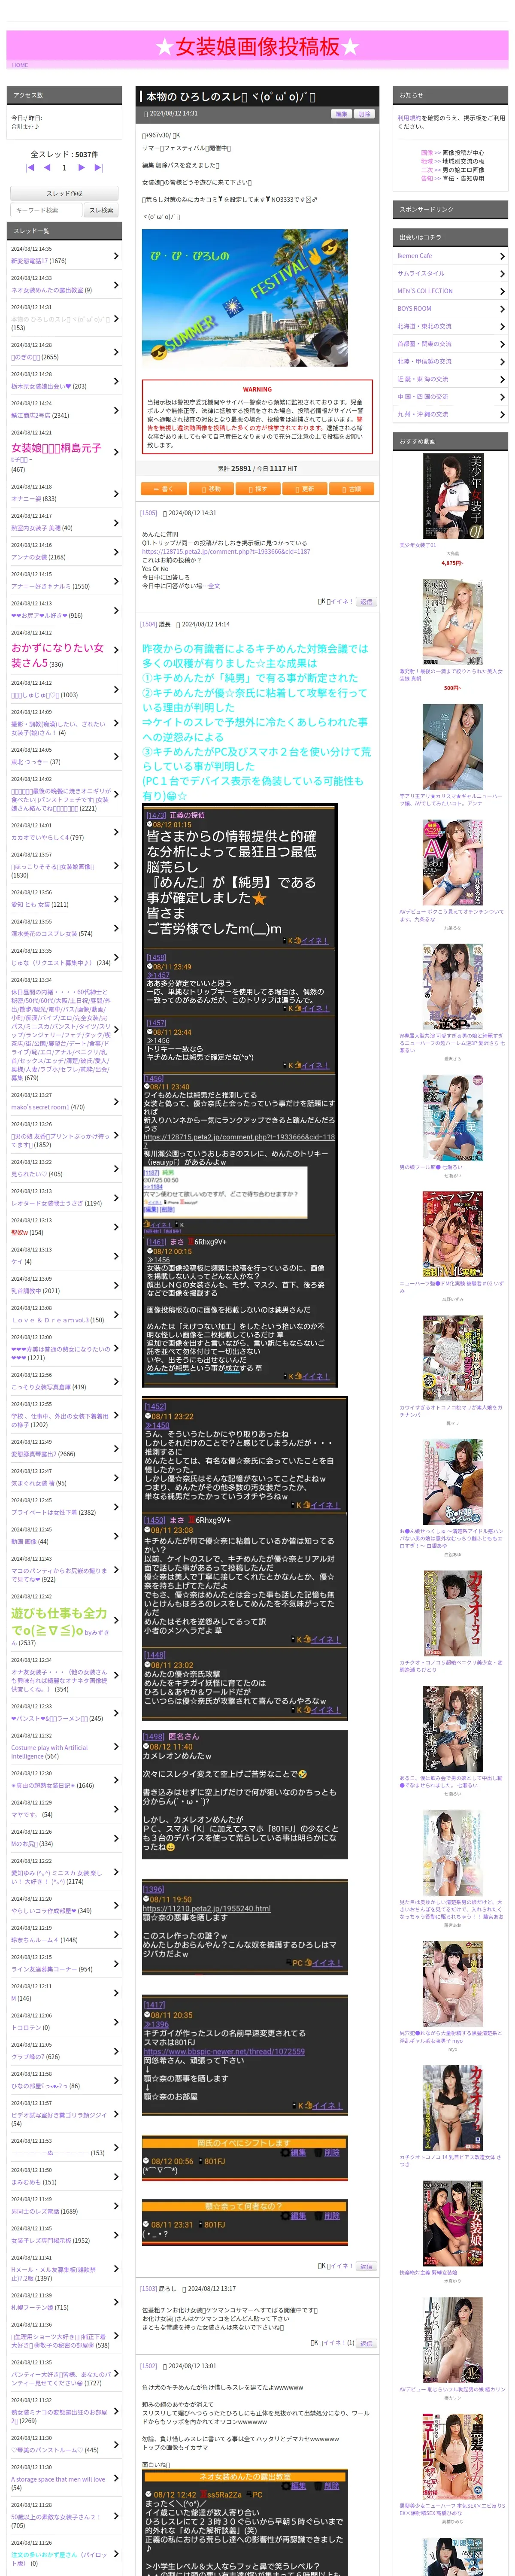Open the HOME link under banner
The width and height of the screenshot is (515, 2576).
pos(20,65)
